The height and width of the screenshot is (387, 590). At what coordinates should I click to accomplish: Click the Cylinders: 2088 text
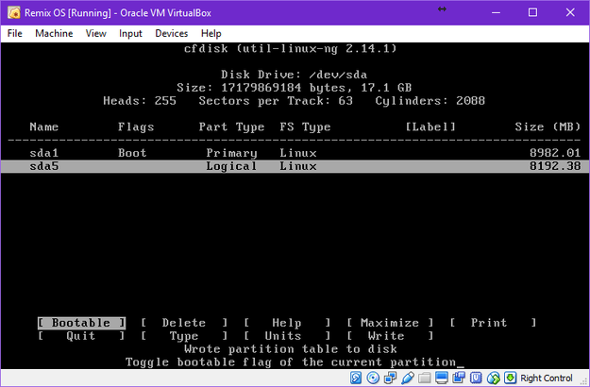430,101
